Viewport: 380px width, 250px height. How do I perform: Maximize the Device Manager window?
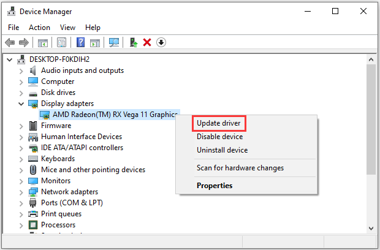[x=335, y=12]
